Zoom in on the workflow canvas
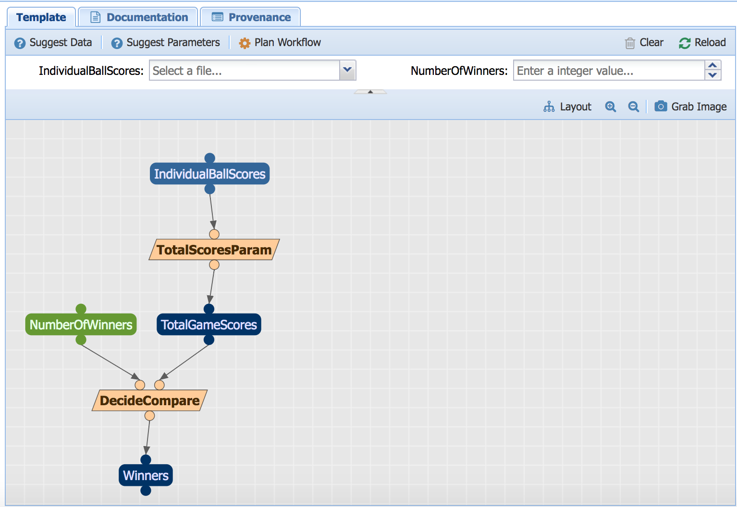 tap(610, 107)
